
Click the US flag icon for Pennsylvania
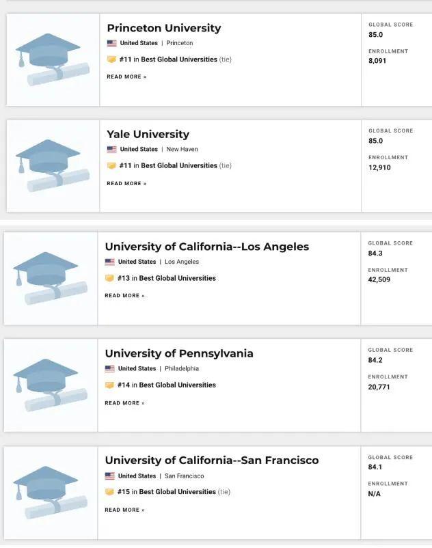point(109,368)
